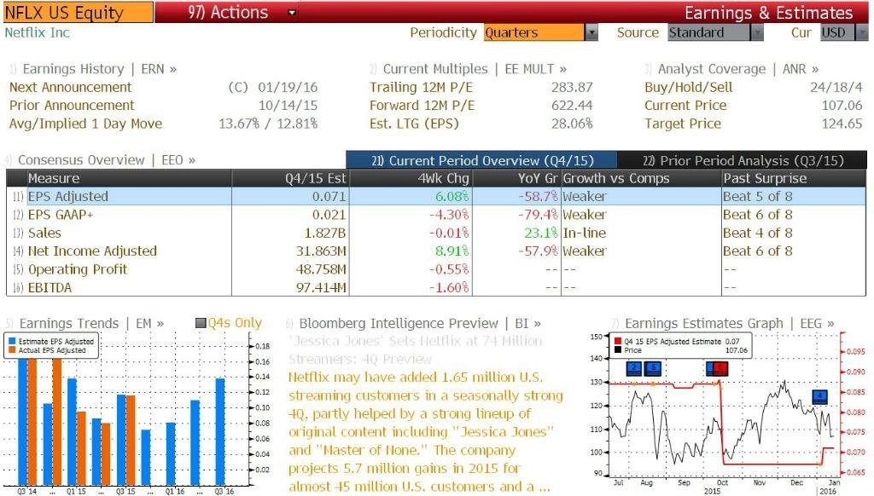This screenshot has width=874, height=496.
Task: Select the Net Income Adjusted row
Action: pyautogui.click(x=436, y=251)
